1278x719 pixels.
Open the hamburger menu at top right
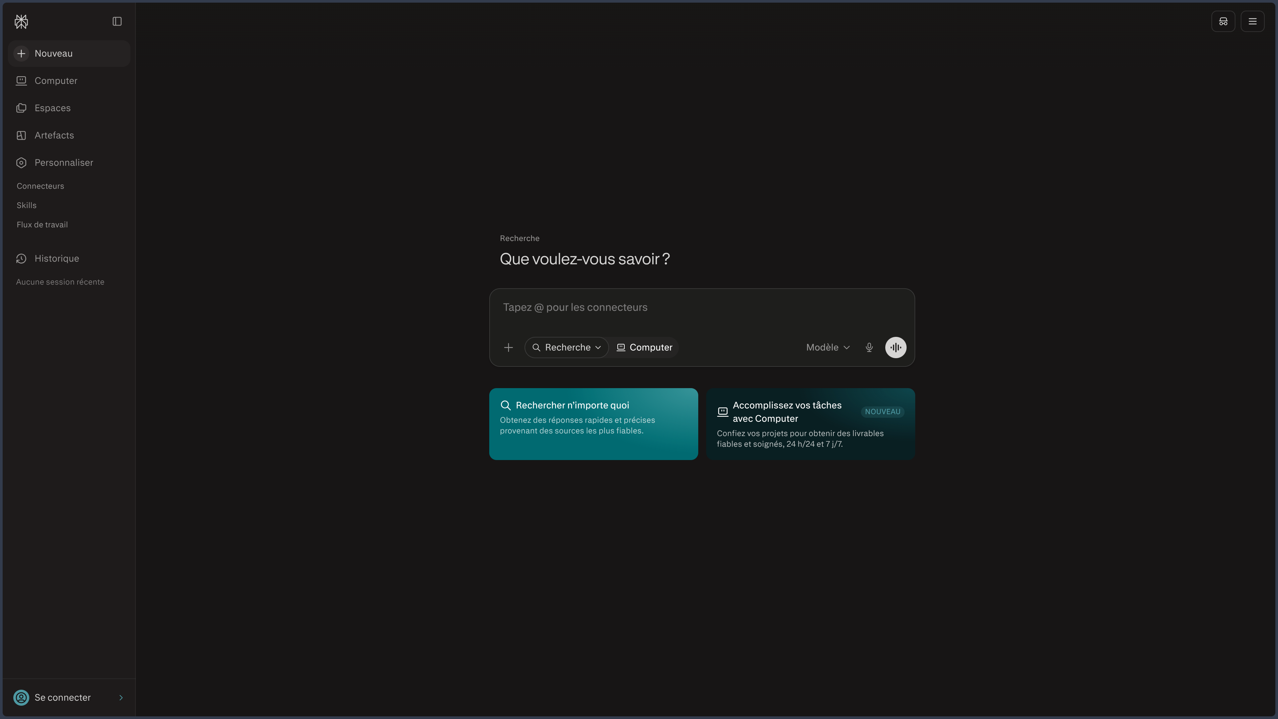pos(1252,21)
